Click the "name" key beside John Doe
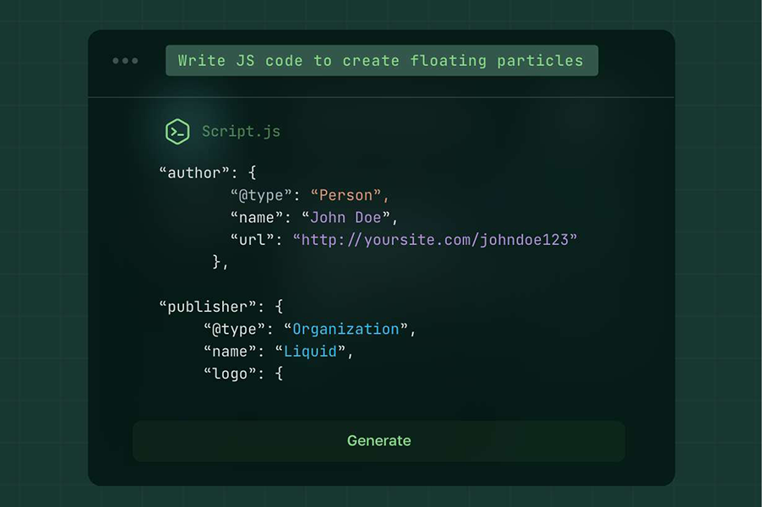The width and height of the screenshot is (762, 507). click(258, 218)
